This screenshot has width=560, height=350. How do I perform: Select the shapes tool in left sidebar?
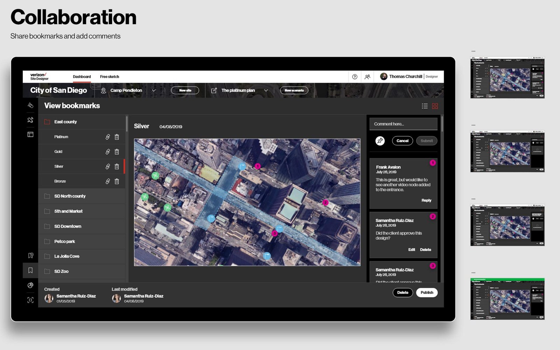click(x=30, y=105)
